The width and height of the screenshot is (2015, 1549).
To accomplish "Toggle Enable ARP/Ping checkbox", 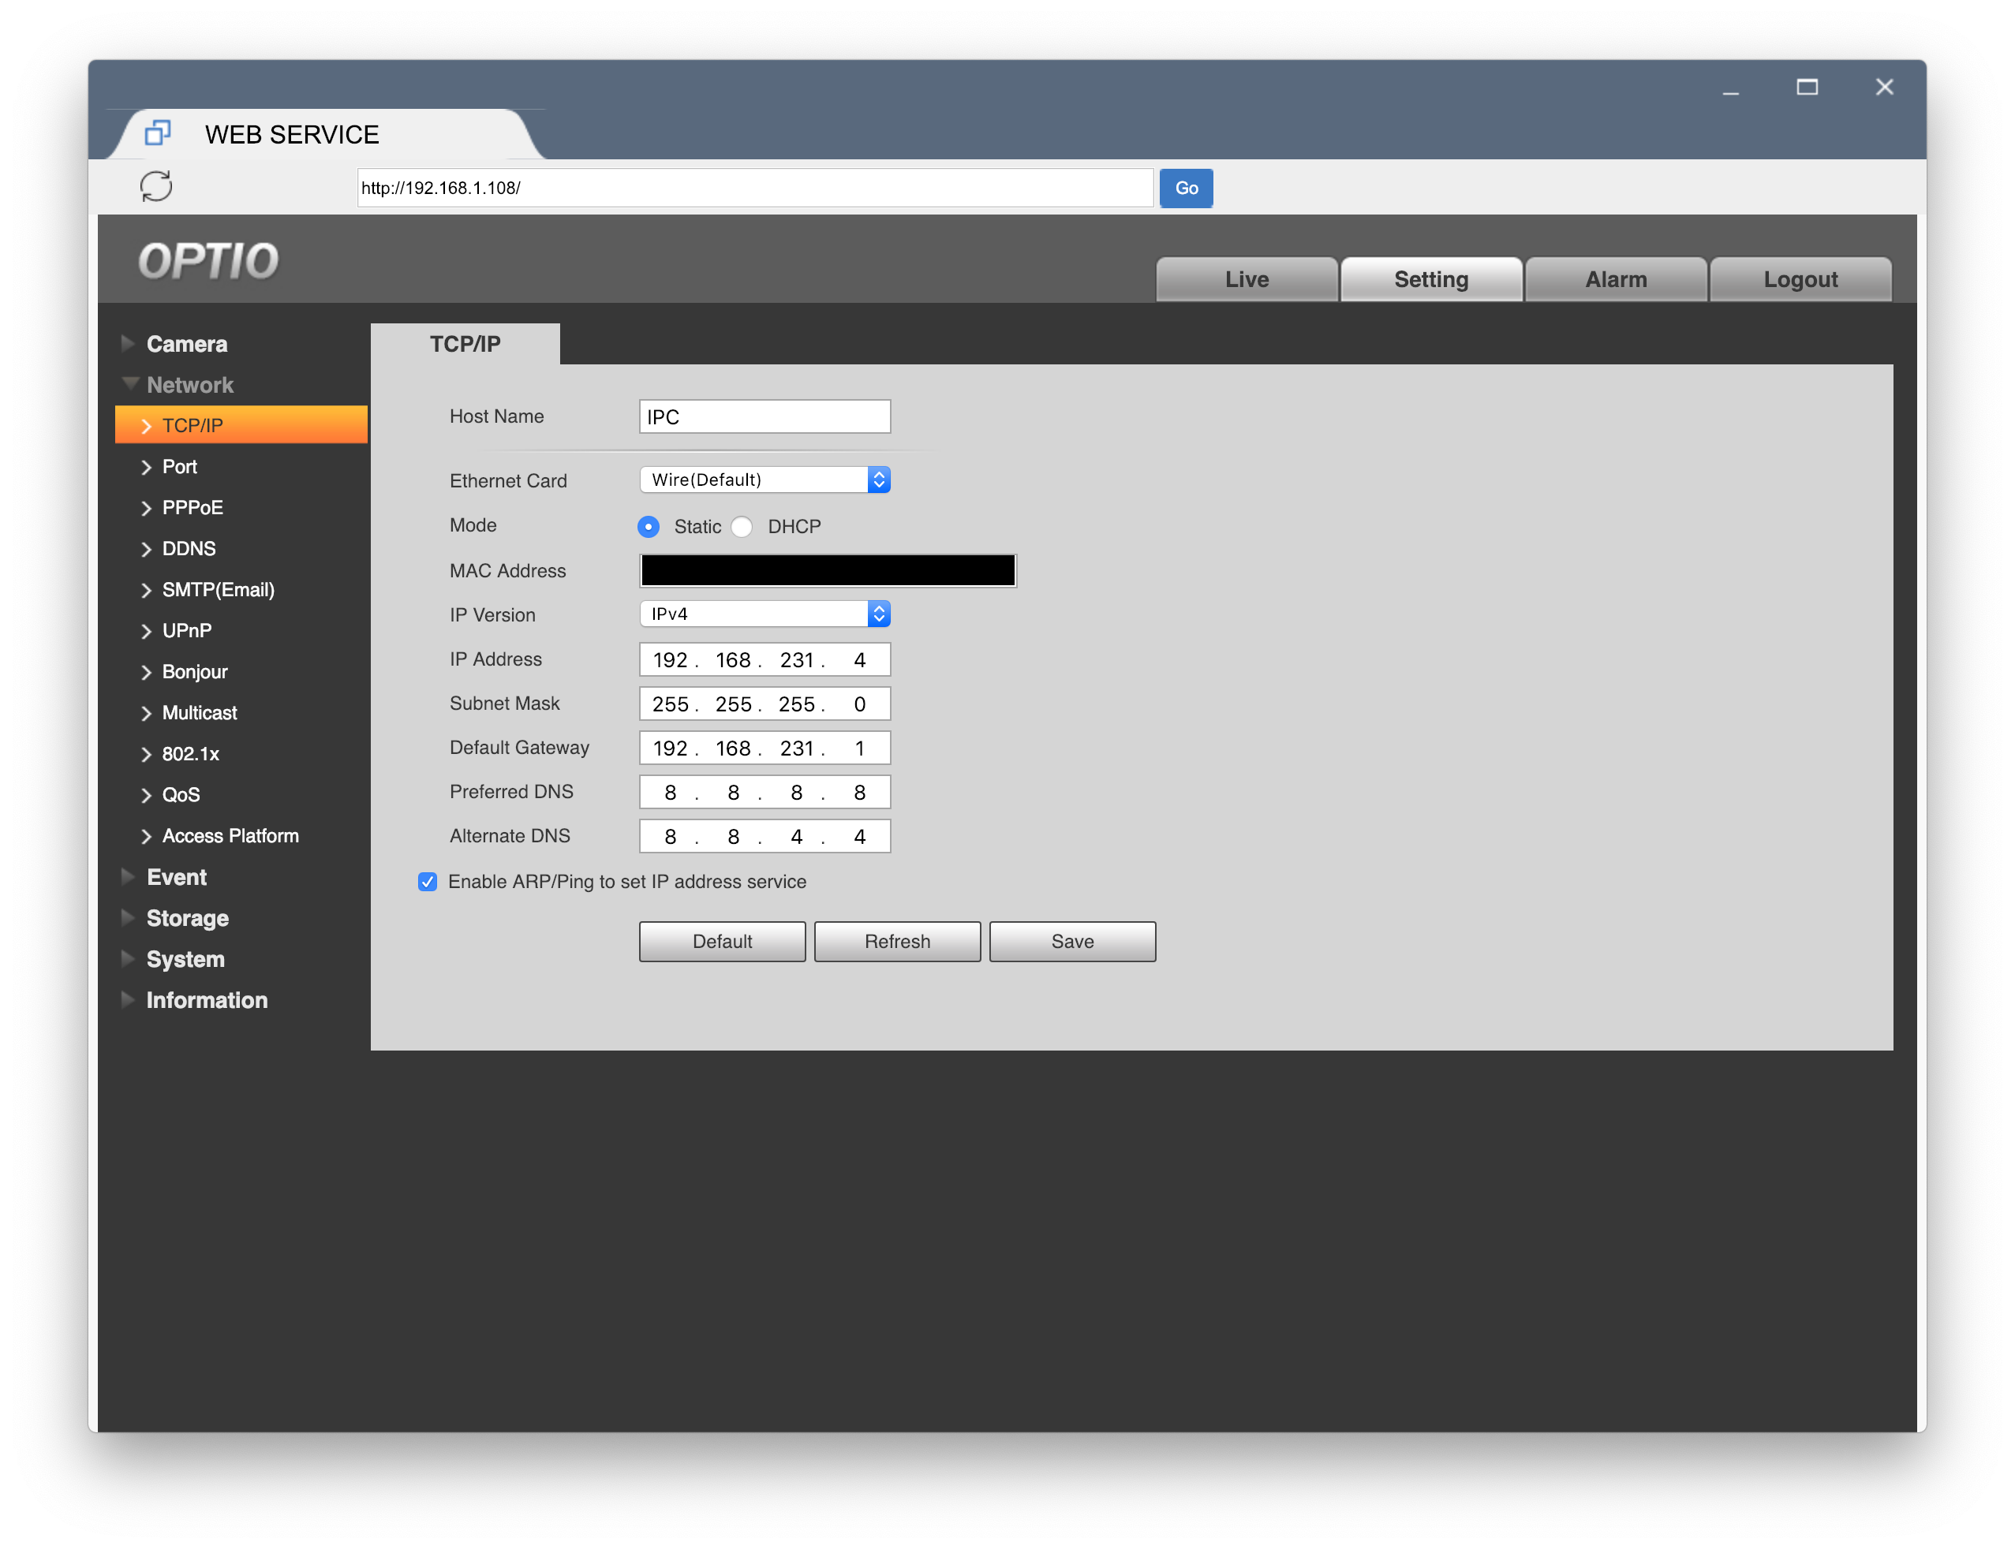I will 428,883.
